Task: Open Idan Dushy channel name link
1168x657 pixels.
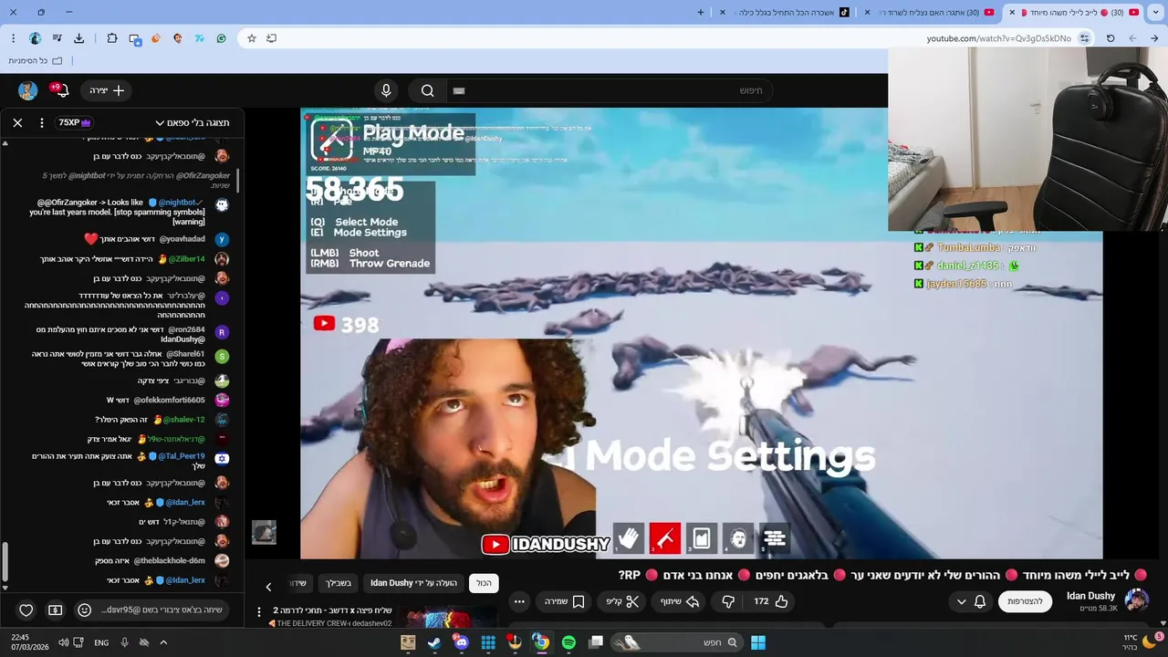Action: pos(1090,596)
